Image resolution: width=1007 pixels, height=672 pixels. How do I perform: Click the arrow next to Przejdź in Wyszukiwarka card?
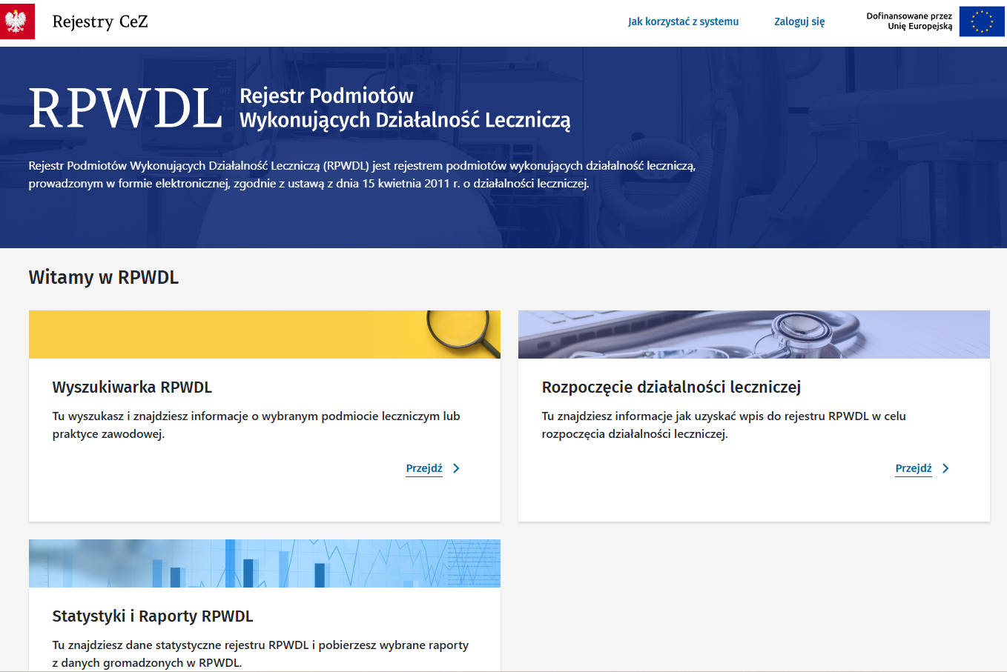tap(456, 468)
